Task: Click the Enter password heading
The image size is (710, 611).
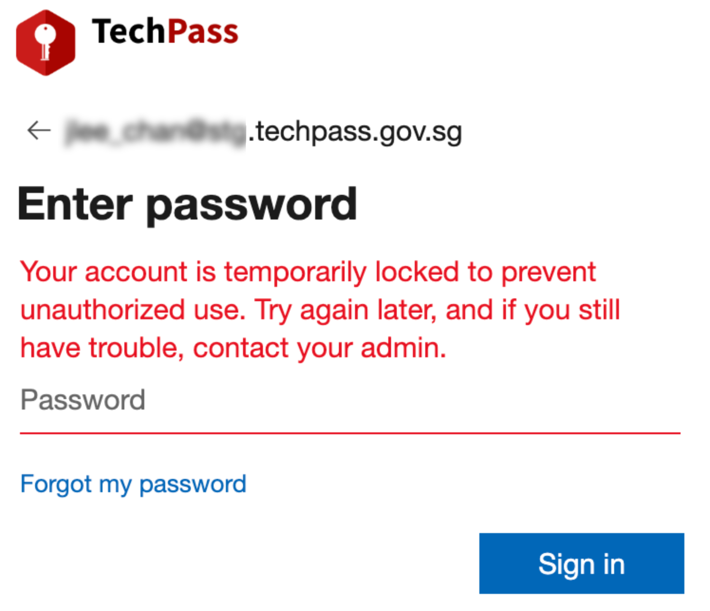Action: [187, 204]
